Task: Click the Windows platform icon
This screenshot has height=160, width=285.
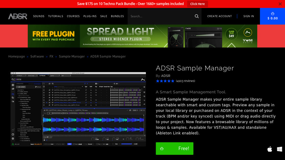Action: click(x=279, y=149)
